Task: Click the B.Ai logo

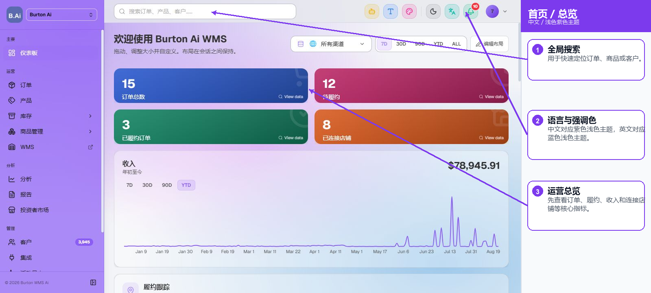Action: [x=15, y=15]
